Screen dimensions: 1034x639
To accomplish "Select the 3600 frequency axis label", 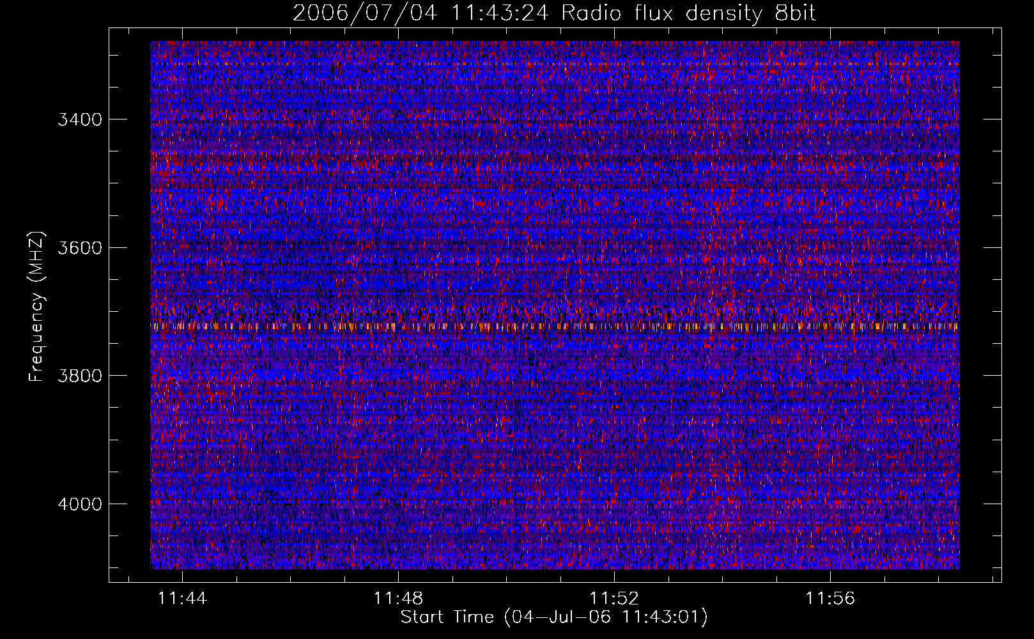I will pos(80,248).
